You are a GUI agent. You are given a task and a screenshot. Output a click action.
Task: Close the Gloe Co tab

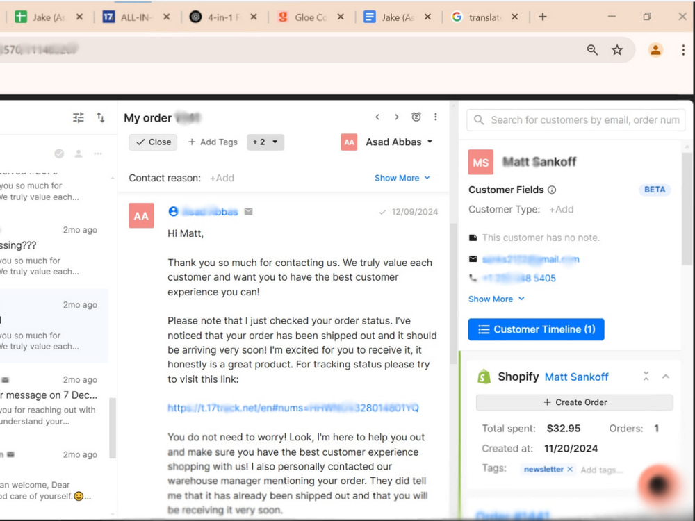pyautogui.click(x=341, y=17)
